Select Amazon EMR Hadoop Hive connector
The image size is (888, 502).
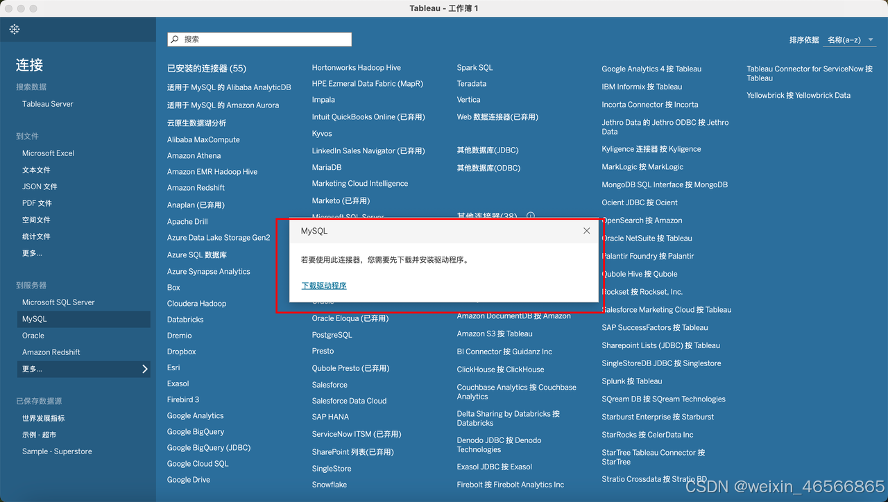(x=212, y=172)
